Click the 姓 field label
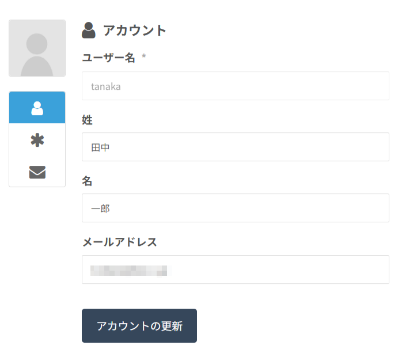 [88, 120]
